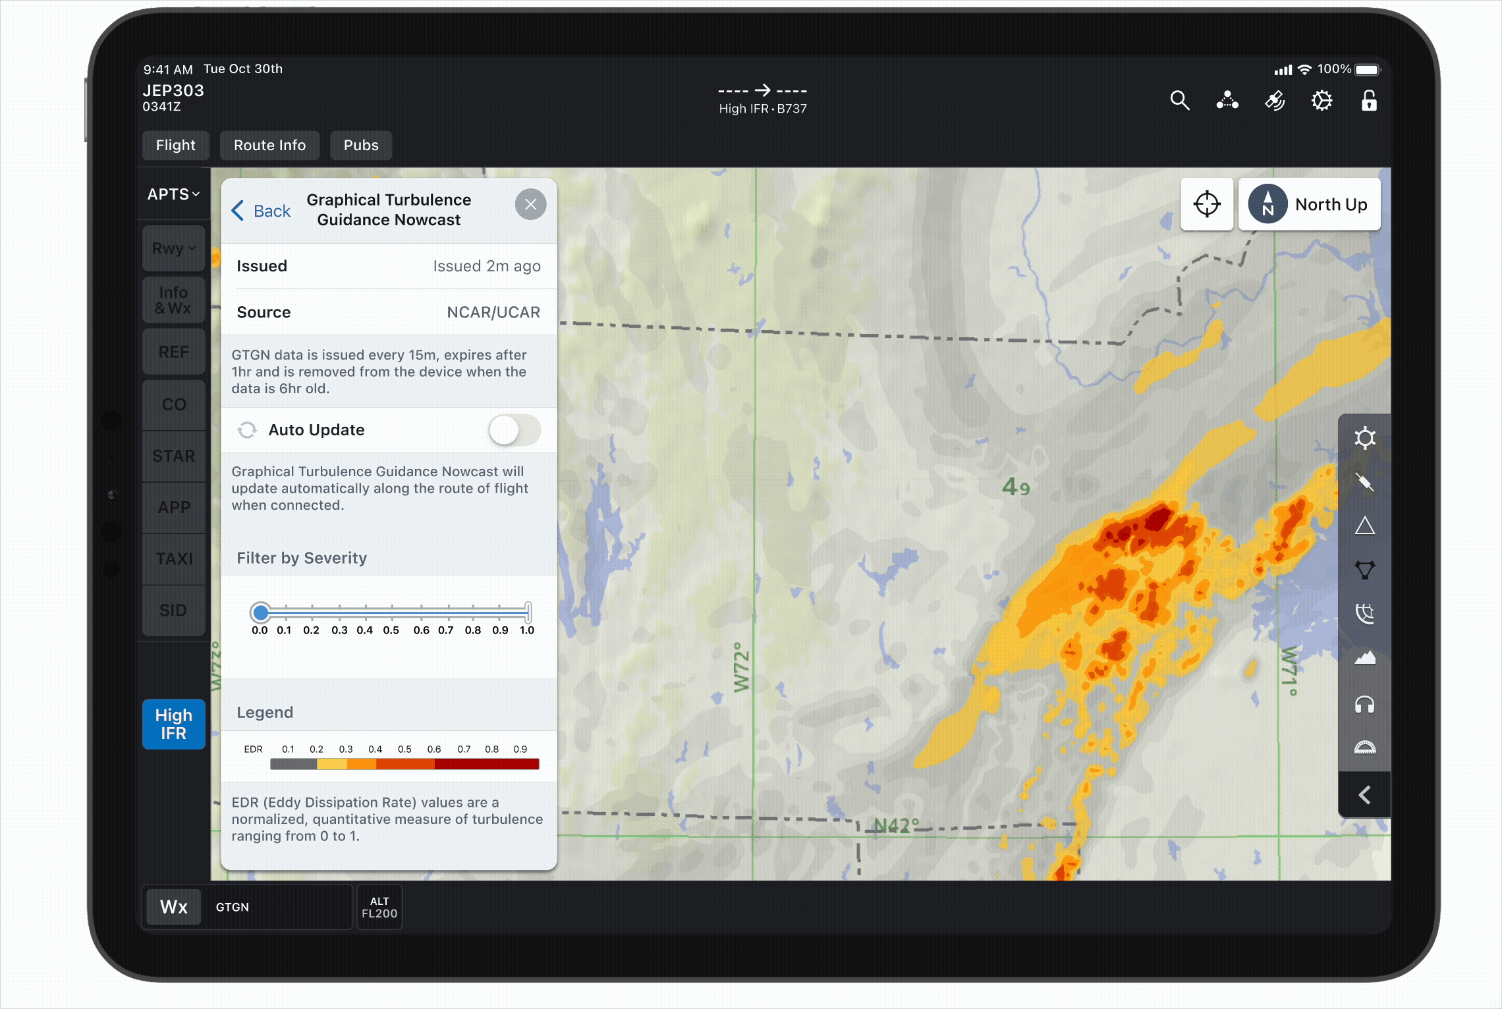Open the search magnifier icon
This screenshot has width=1502, height=1009.
tap(1179, 101)
